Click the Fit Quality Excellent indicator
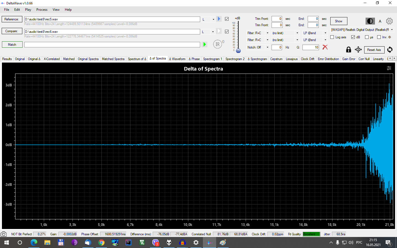Viewport: 397px width, 248px height. coord(311,234)
